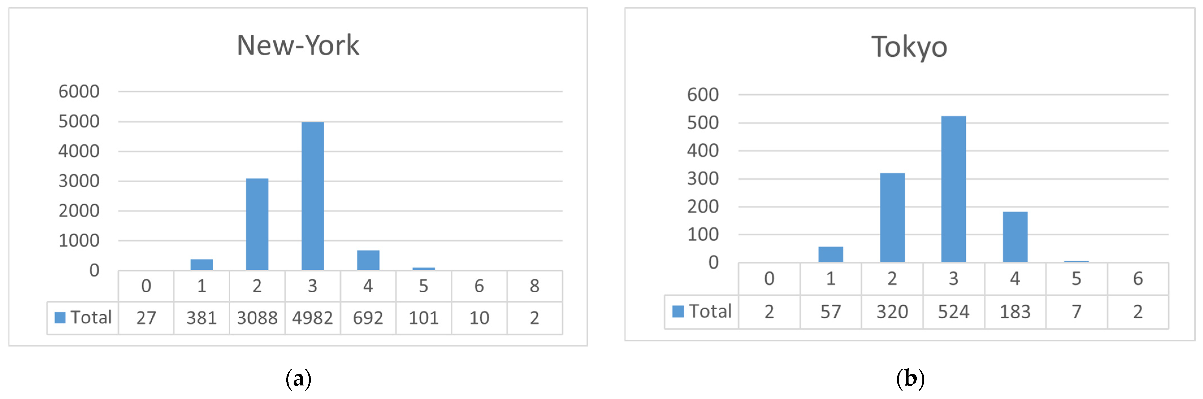Screen dimensions: 1203x399
Task: Select the tallest bar in New-York chart
Action: click(313, 196)
